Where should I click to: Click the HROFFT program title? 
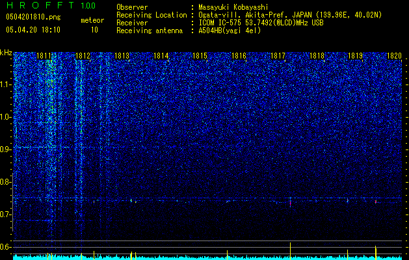tap(40, 5)
